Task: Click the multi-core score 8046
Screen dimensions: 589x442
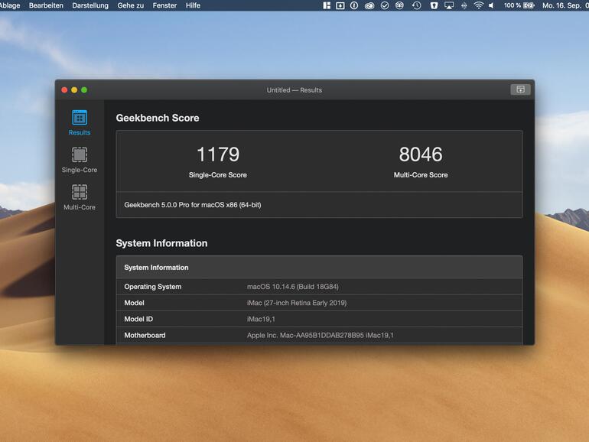Action: pos(421,154)
